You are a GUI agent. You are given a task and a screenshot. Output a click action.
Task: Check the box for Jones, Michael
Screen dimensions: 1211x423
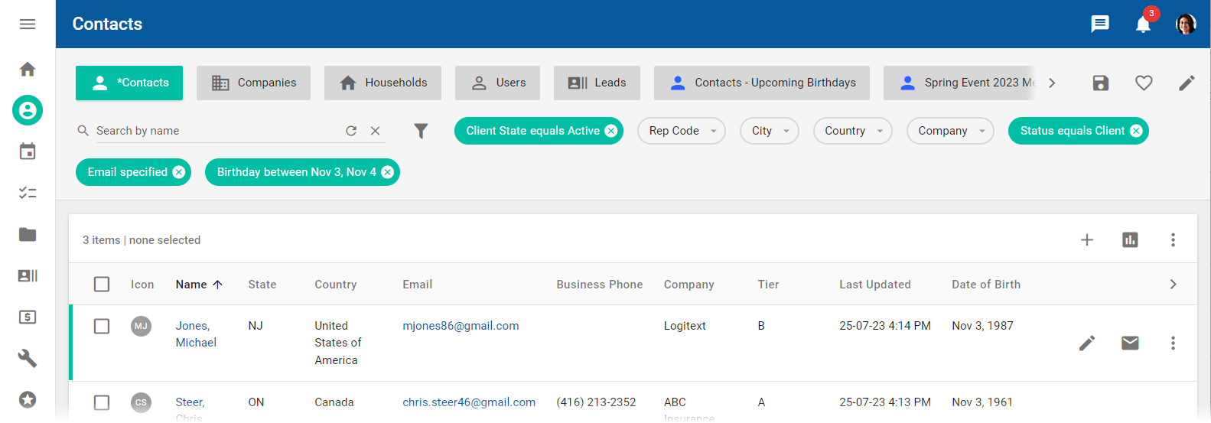coord(102,326)
